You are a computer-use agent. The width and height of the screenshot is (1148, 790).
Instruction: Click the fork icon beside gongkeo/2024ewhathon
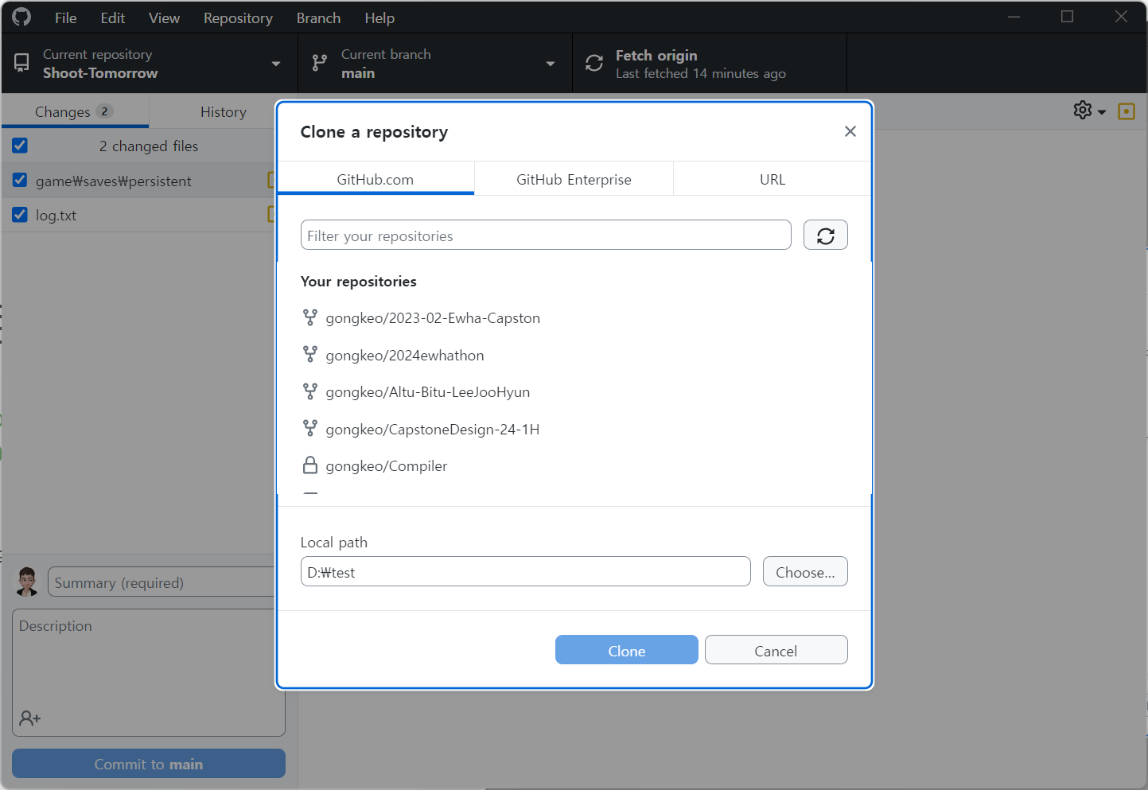310,355
